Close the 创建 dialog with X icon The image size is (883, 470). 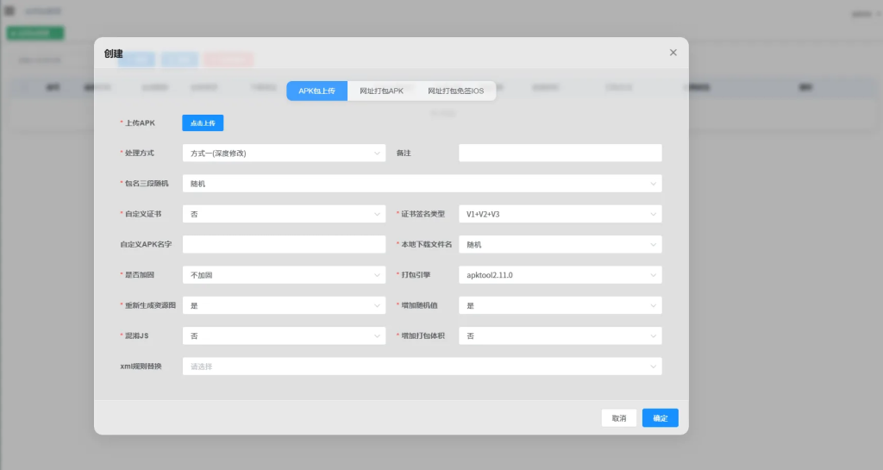[673, 53]
